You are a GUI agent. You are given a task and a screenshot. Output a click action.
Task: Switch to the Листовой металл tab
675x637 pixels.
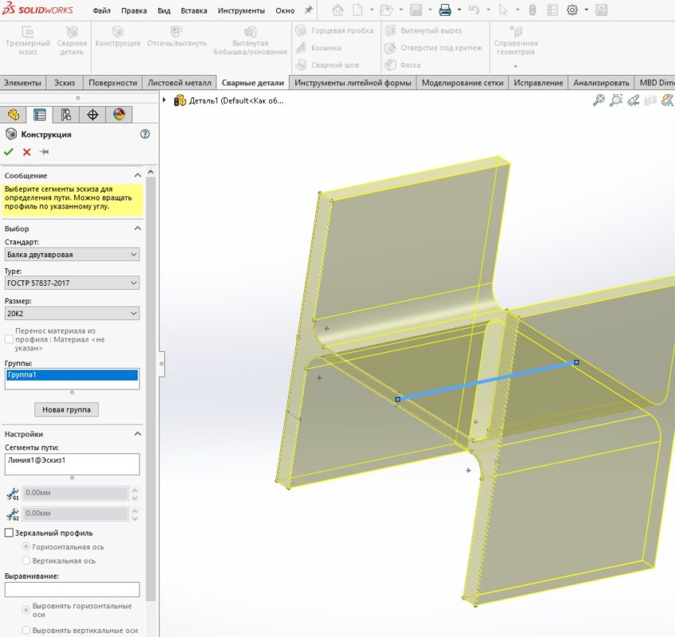[x=179, y=82]
